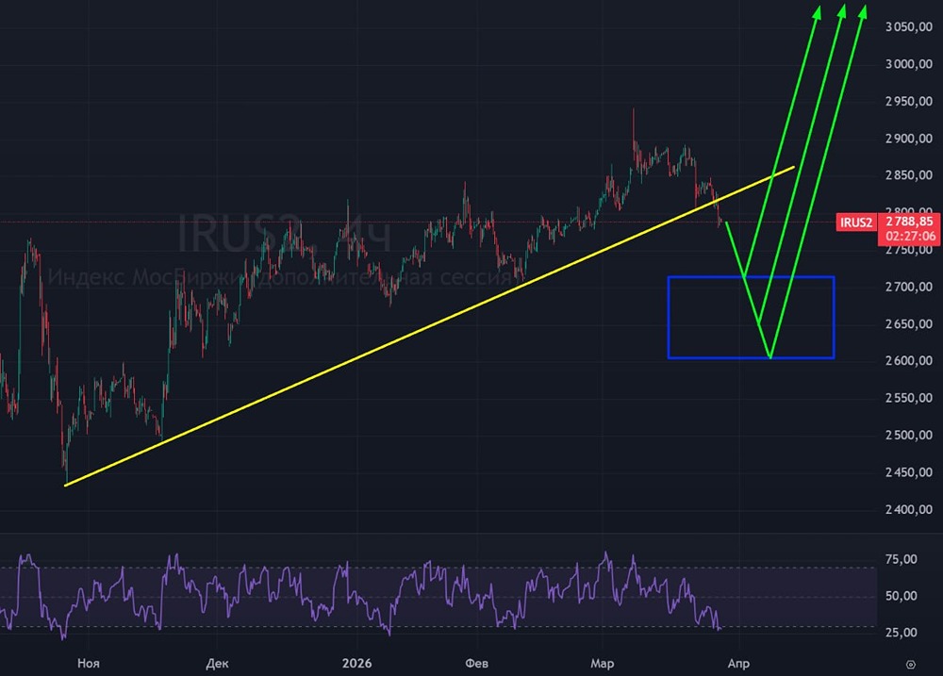The width and height of the screenshot is (943, 676).
Task: Click the 3 000,00 price scale label
Action: pos(909,64)
